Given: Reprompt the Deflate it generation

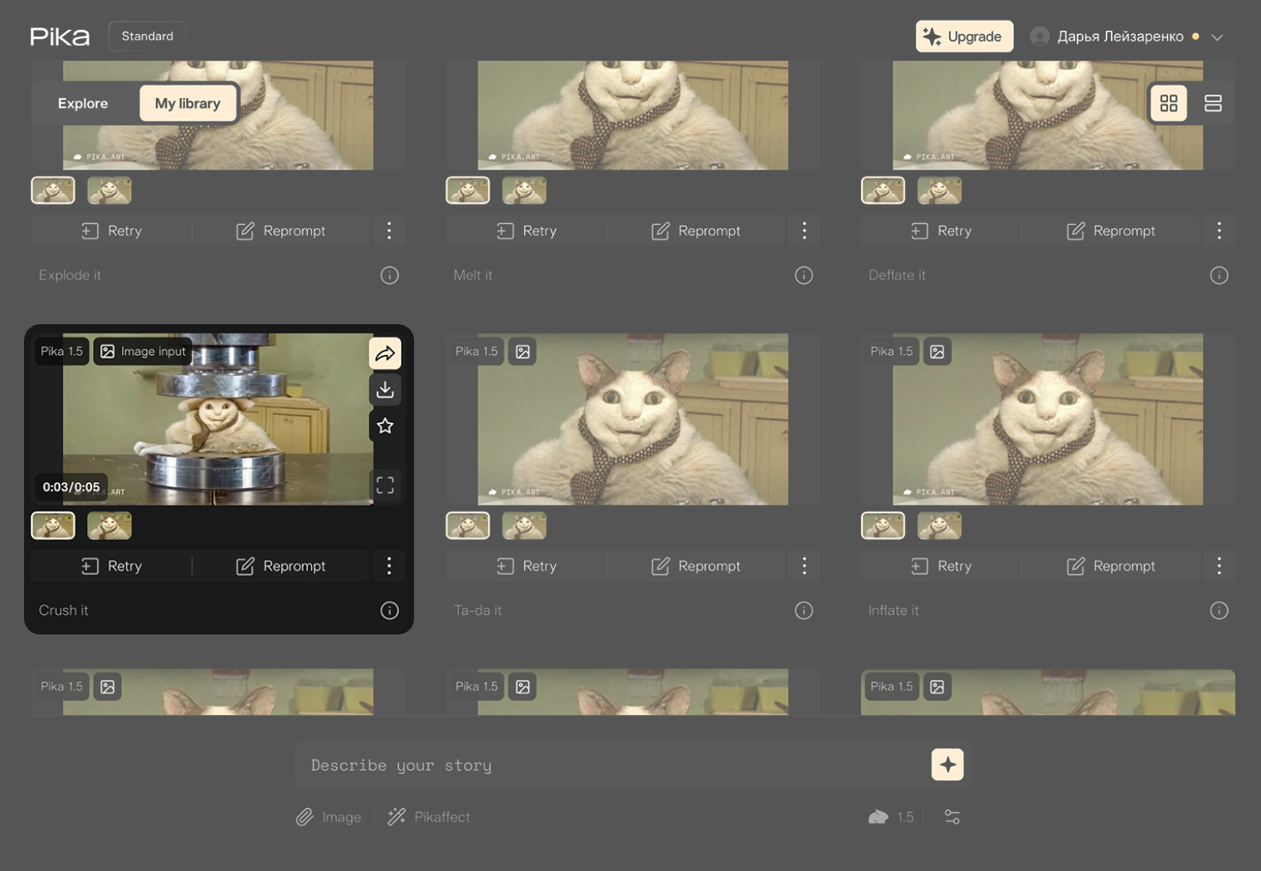Looking at the screenshot, I should coord(1111,231).
